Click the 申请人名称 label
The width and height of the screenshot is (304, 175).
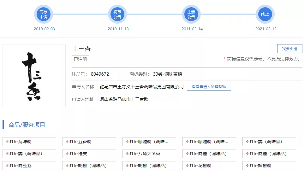[x=84, y=87]
